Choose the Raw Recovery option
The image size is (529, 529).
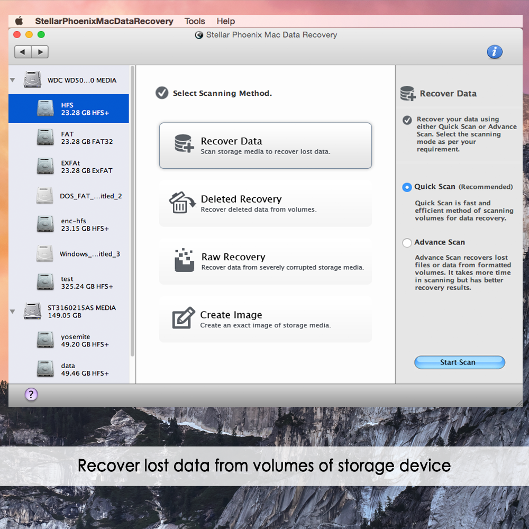point(266,261)
